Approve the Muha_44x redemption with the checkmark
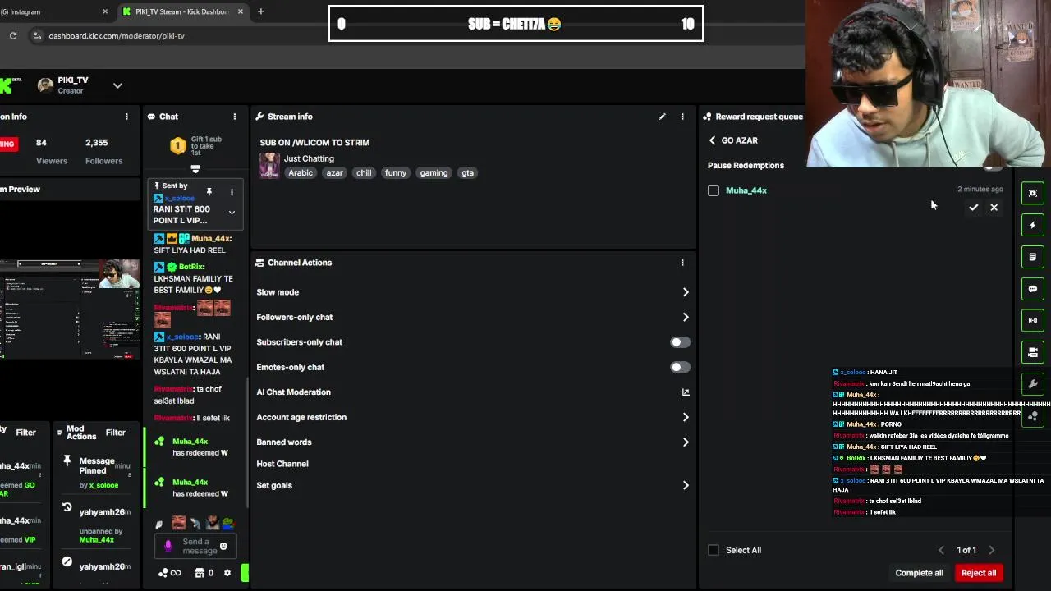The height and width of the screenshot is (591, 1051). [x=973, y=208]
